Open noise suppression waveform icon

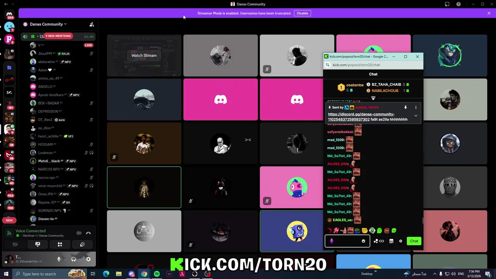79,233
